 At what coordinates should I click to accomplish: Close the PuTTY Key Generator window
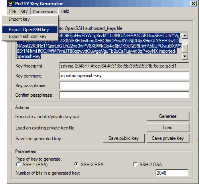(193, 4)
